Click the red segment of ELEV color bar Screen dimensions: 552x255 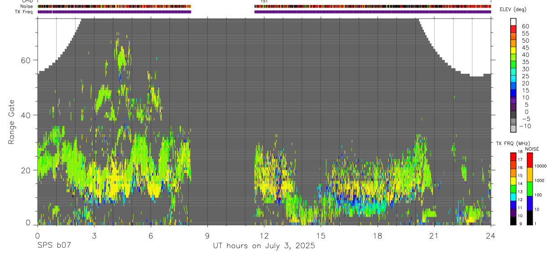coord(514,29)
